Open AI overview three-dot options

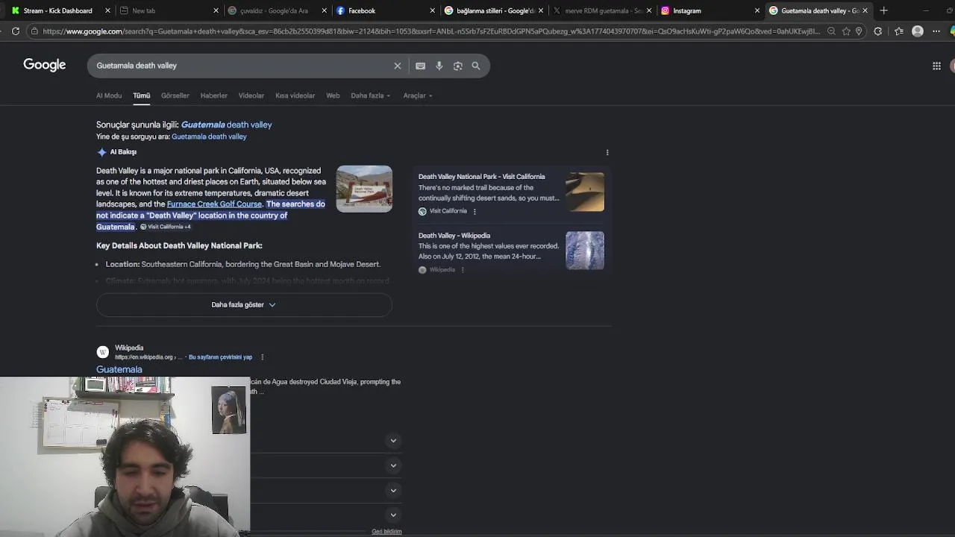pyautogui.click(x=607, y=152)
